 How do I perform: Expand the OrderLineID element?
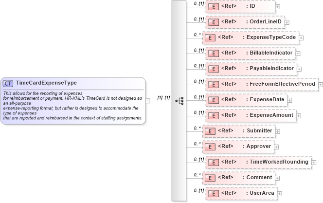287,22
